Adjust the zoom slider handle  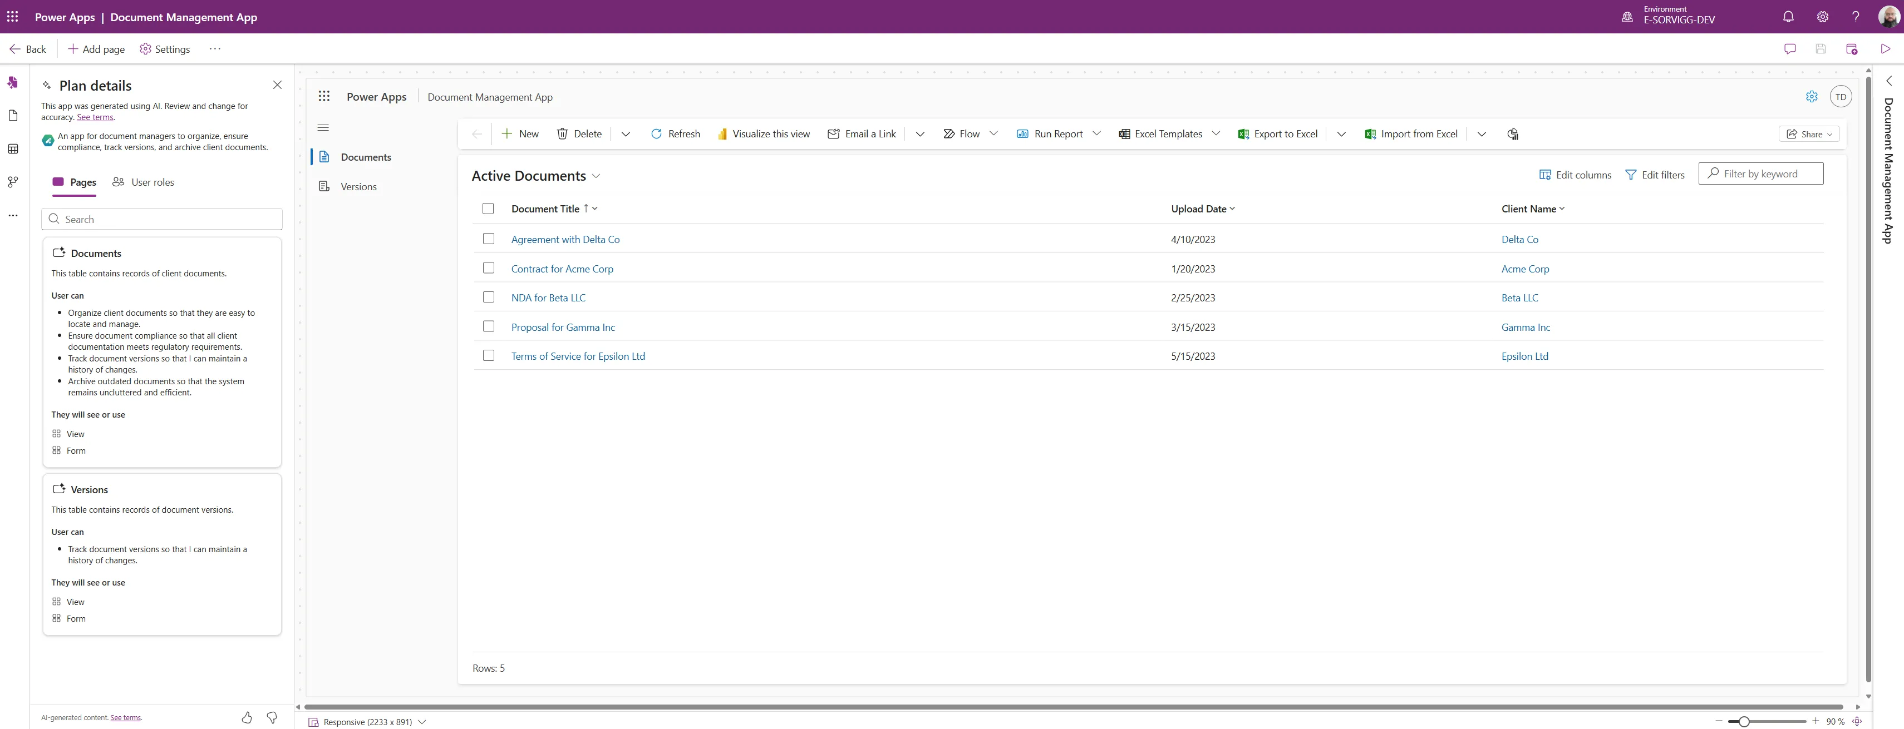coord(1744,722)
